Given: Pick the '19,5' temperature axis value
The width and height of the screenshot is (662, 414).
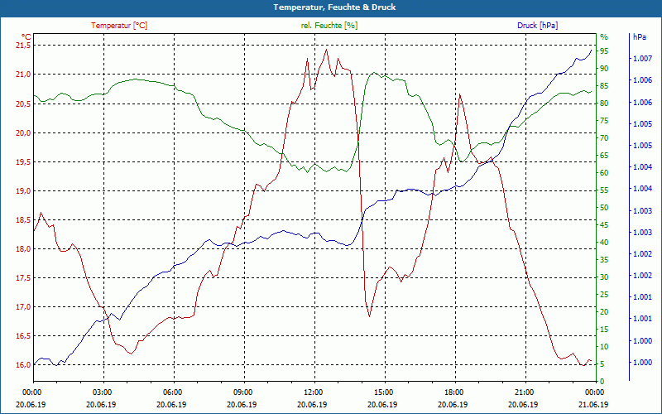Looking at the screenshot, I should pyautogui.click(x=23, y=161).
